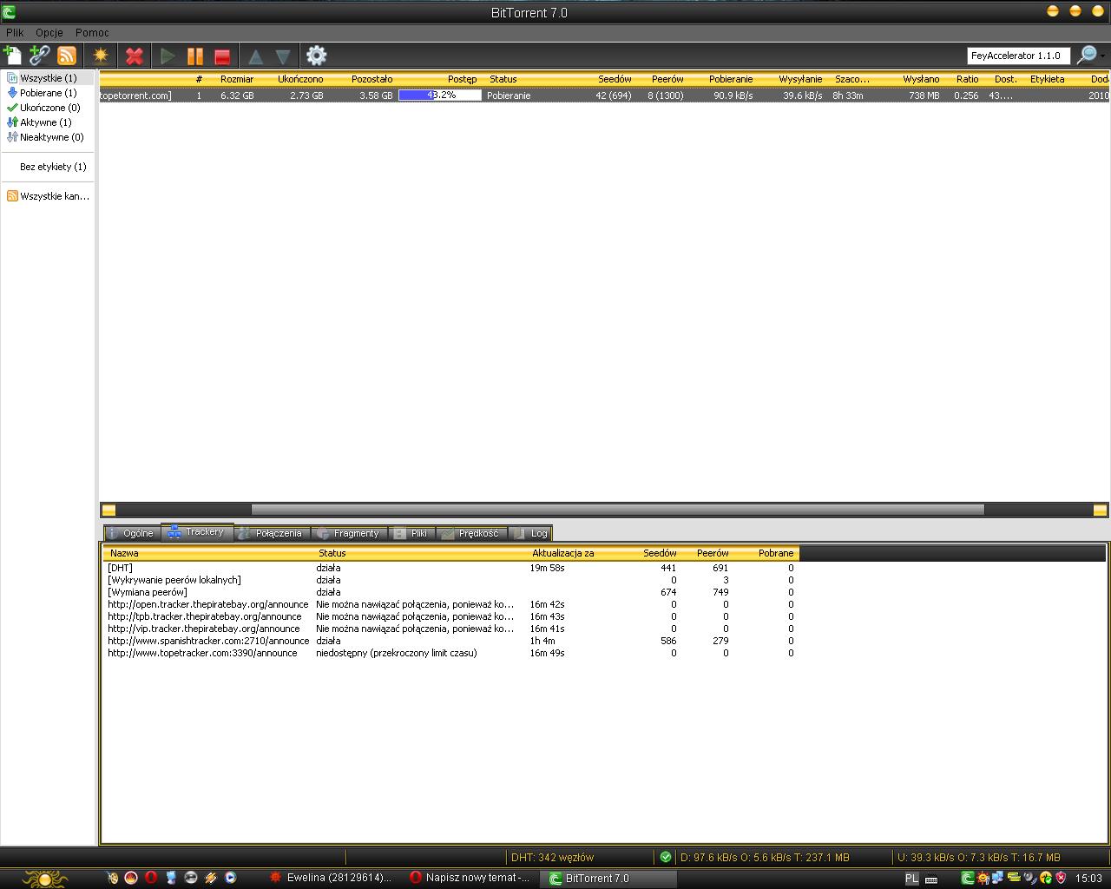The height and width of the screenshot is (889, 1111).
Task: Select the spanishtracker.com tracker row
Action: 450,641
